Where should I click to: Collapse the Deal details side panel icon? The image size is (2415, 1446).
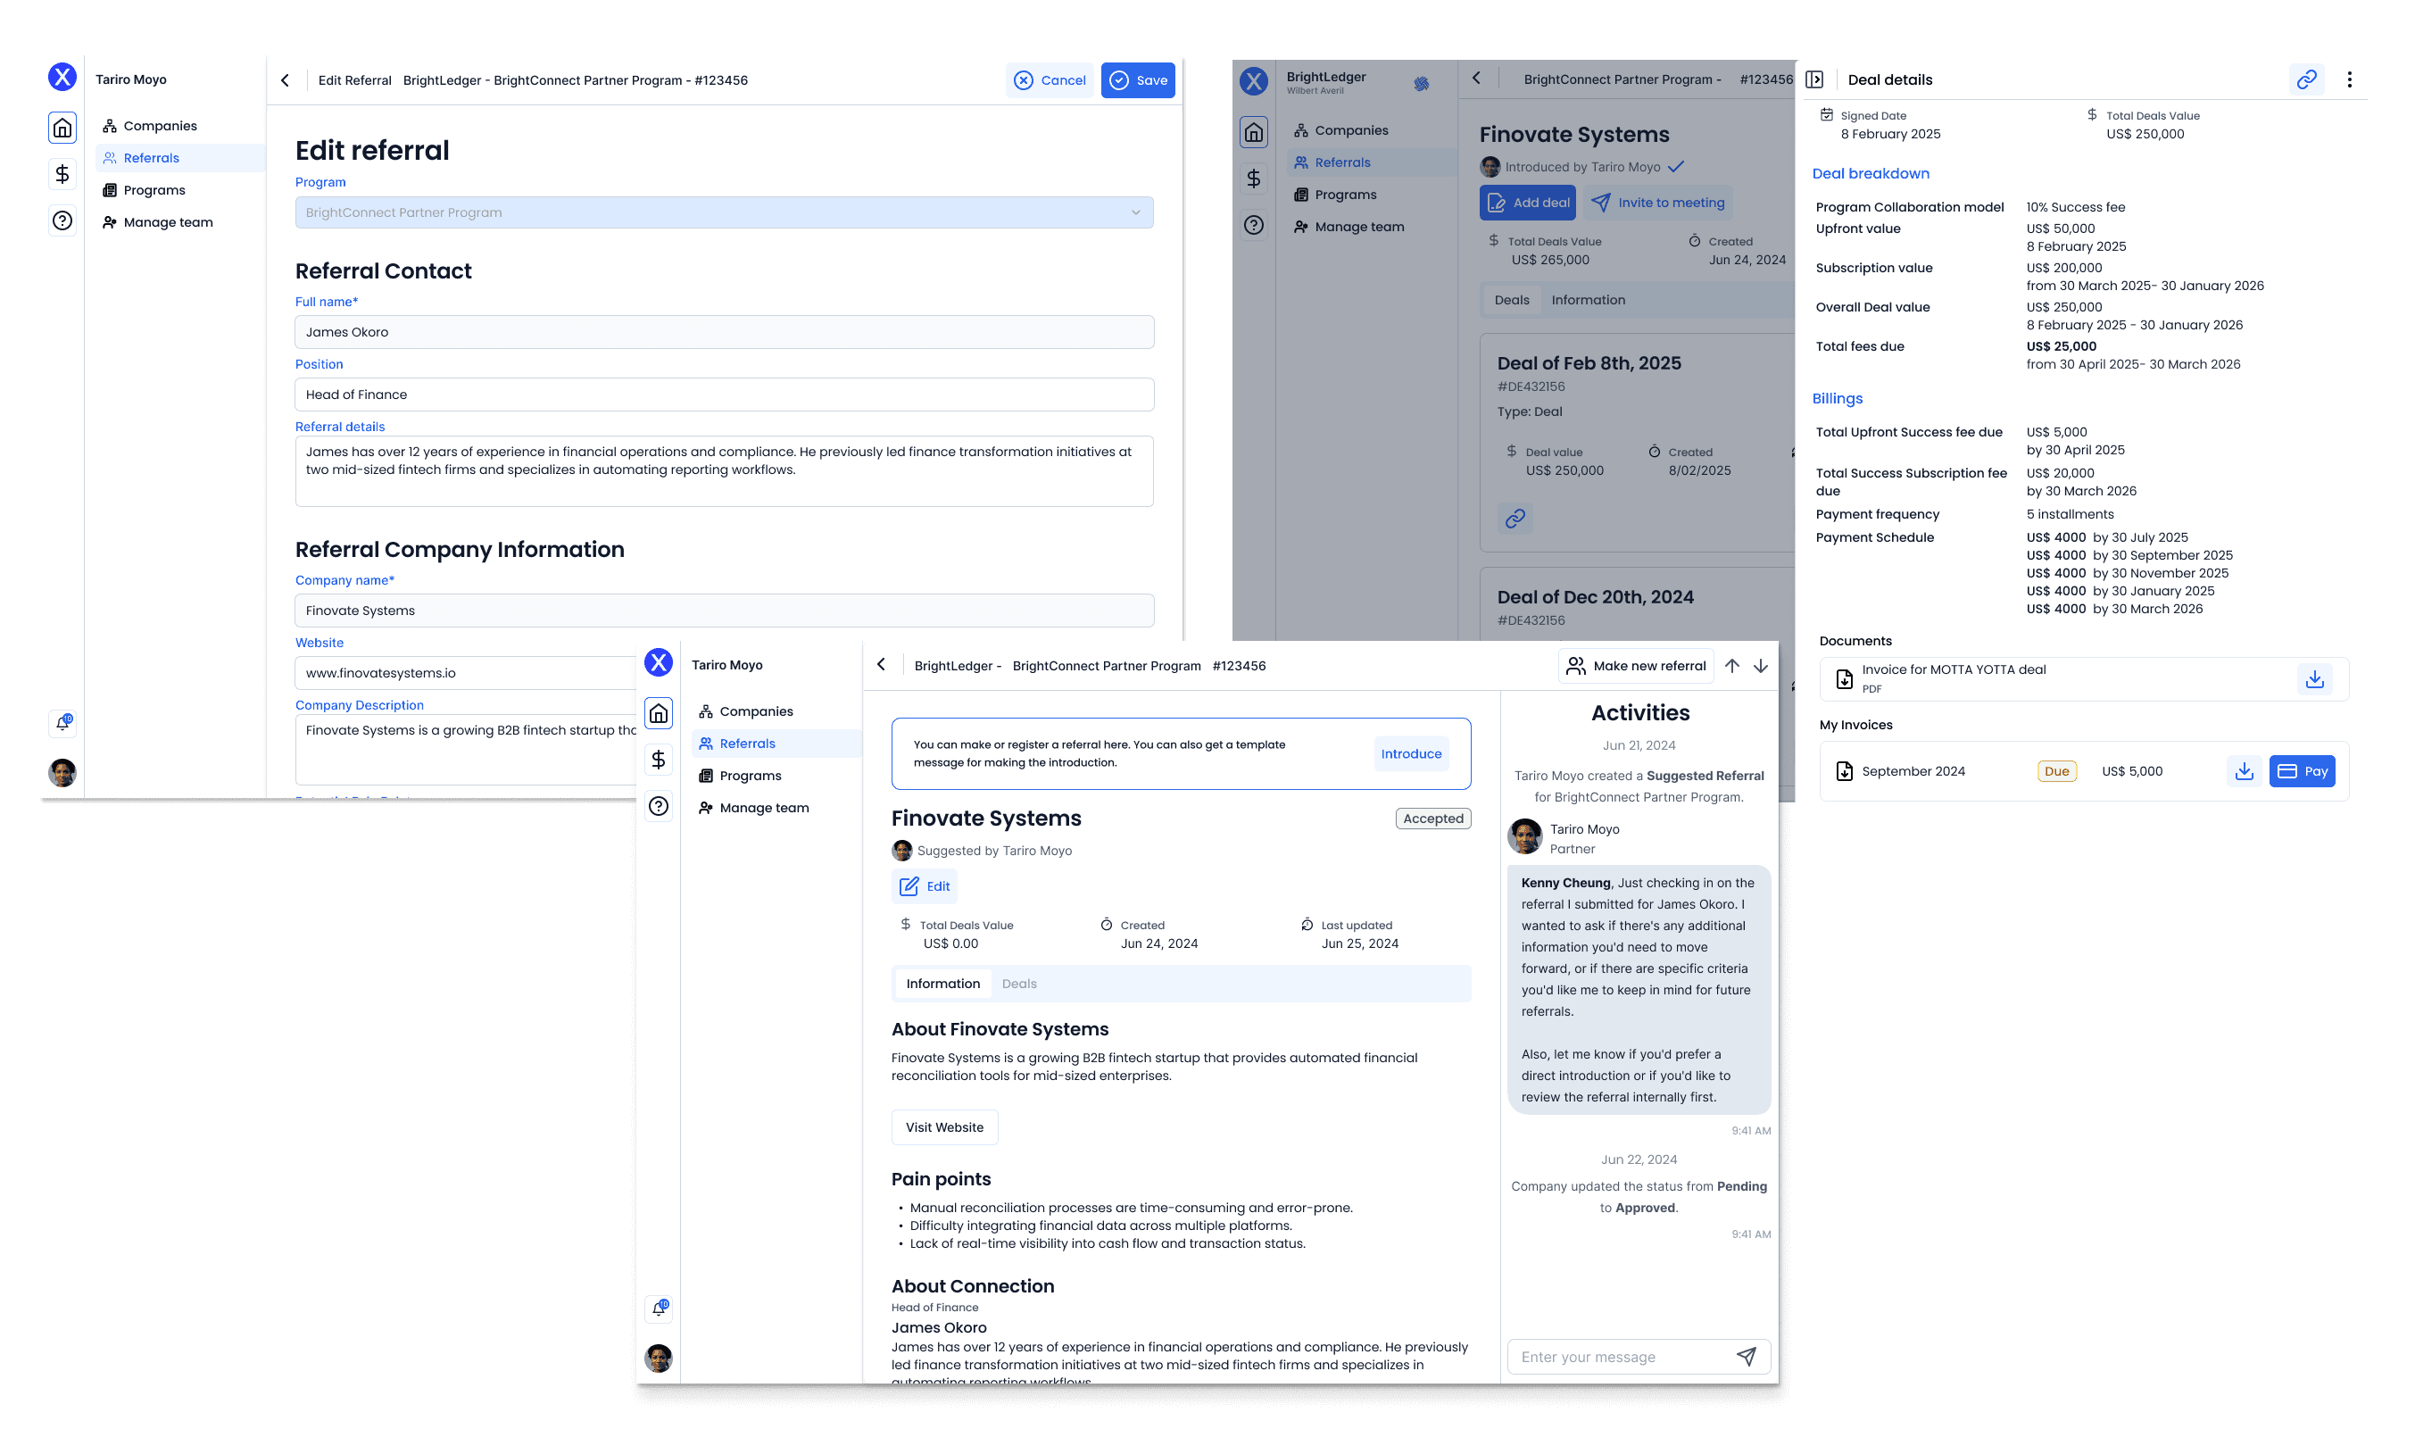coord(1814,80)
